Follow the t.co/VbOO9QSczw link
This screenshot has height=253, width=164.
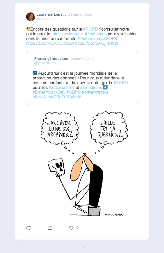pos(50,43)
